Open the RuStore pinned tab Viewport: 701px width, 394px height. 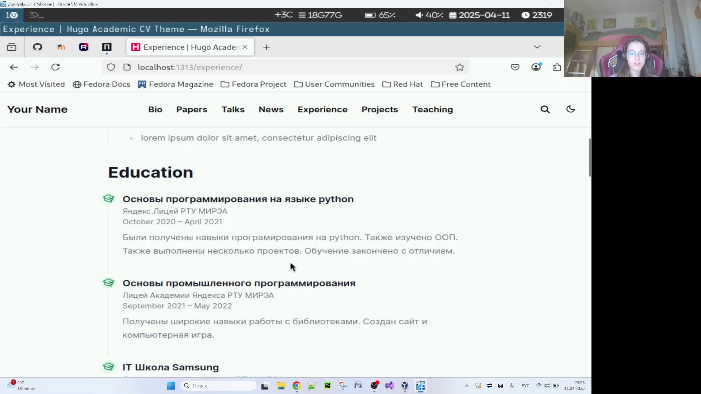click(84, 47)
